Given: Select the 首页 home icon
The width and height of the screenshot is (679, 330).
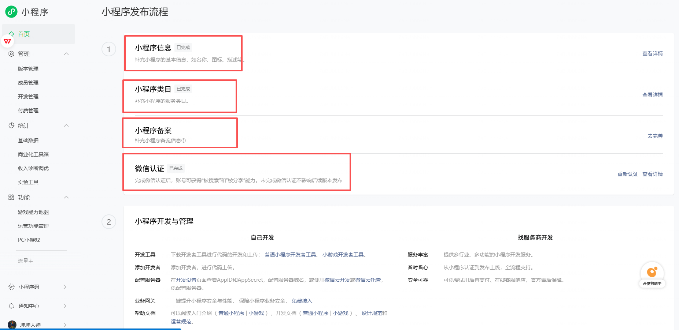Looking at the screenshot, I should (11, 34).
